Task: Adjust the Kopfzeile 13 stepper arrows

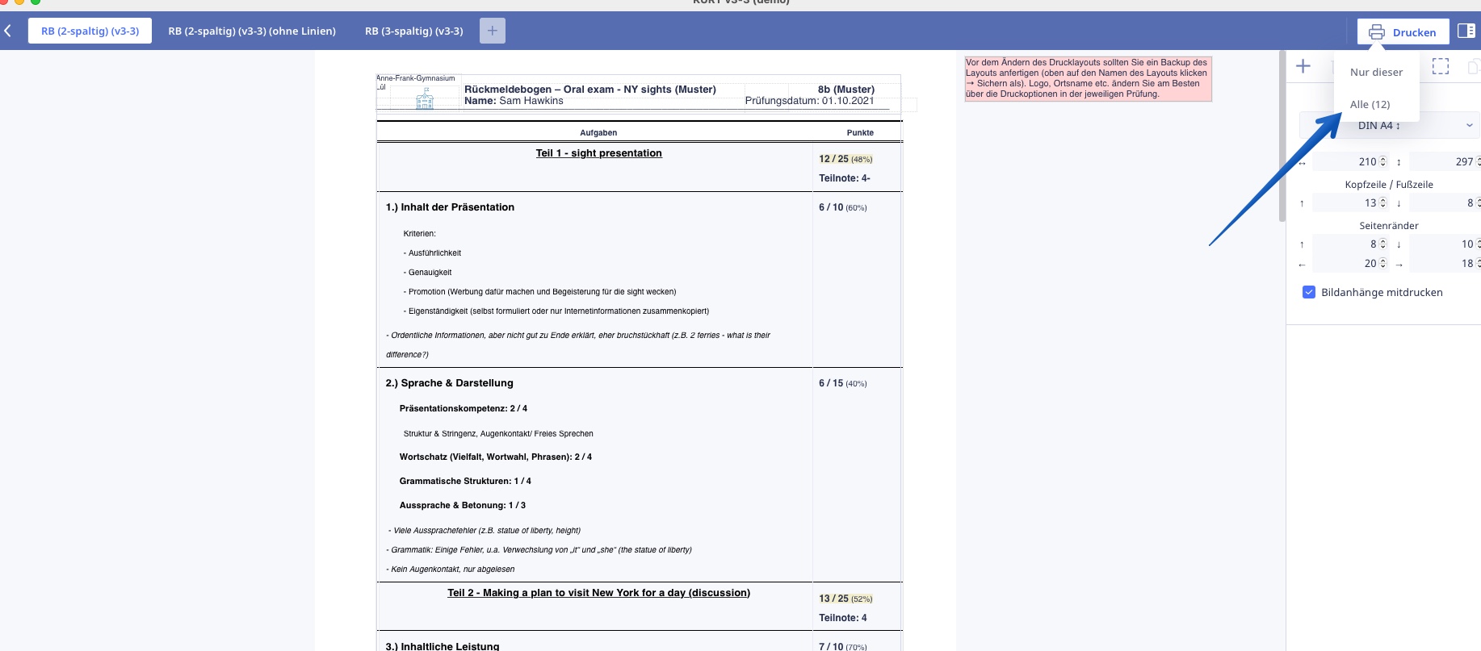Action: 1383,202
